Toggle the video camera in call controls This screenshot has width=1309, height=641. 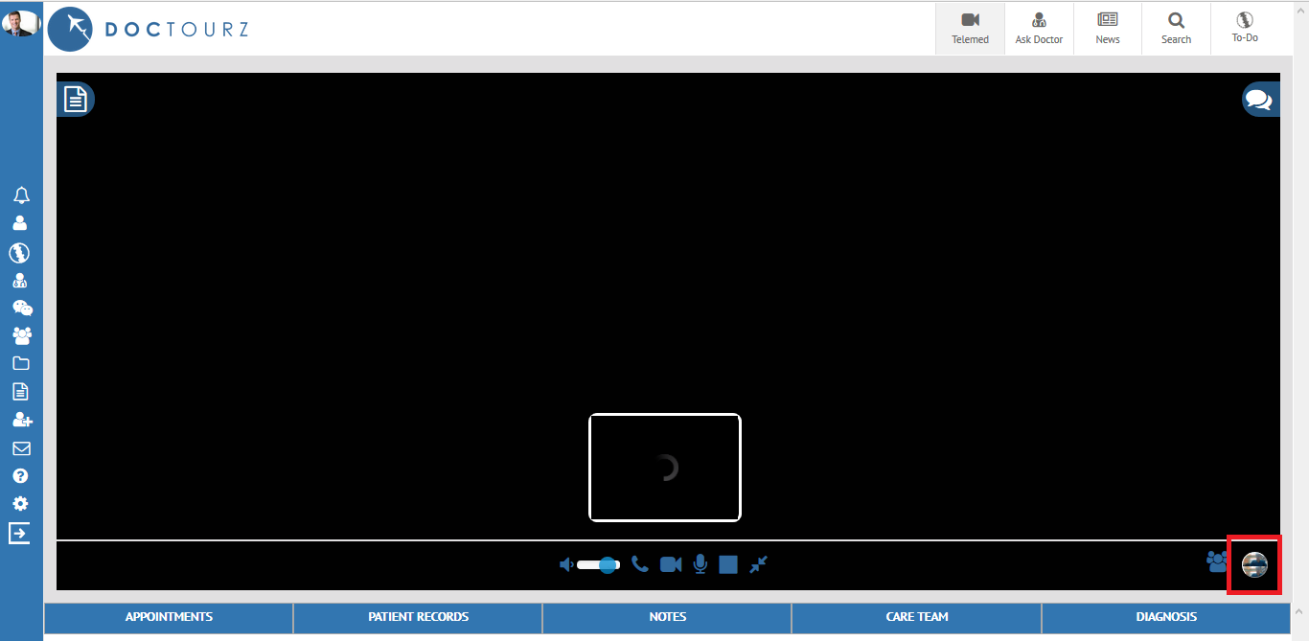point(671,564)
